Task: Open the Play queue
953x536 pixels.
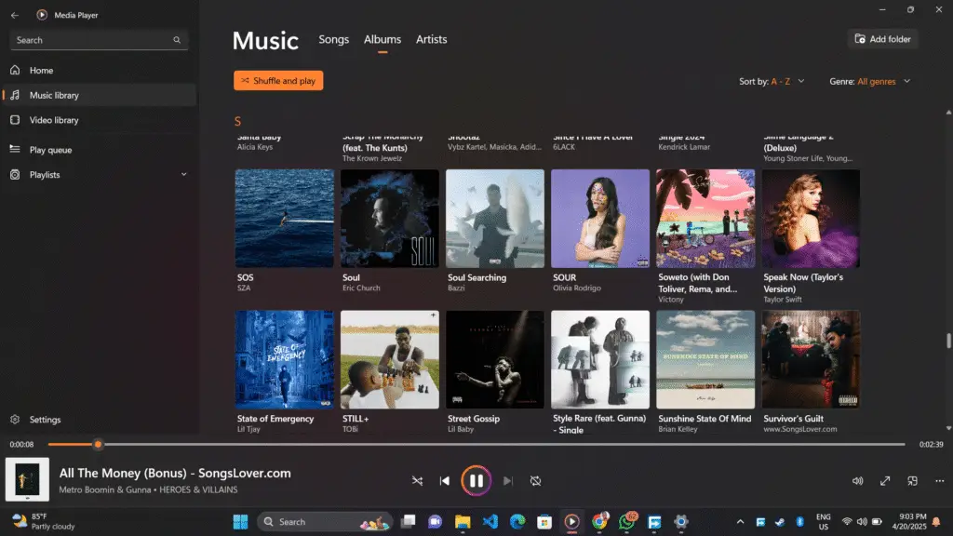Action: [x=99, y=150]
